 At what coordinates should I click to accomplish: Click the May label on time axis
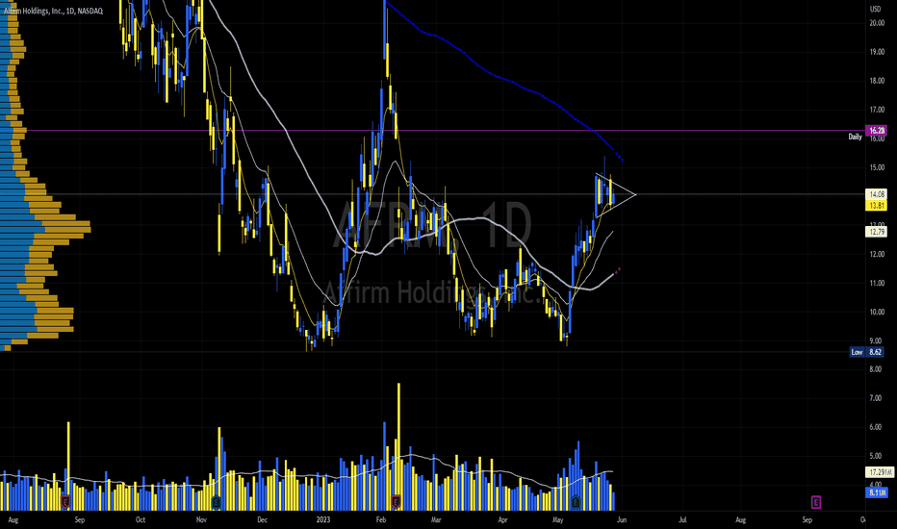pos(558,519)
